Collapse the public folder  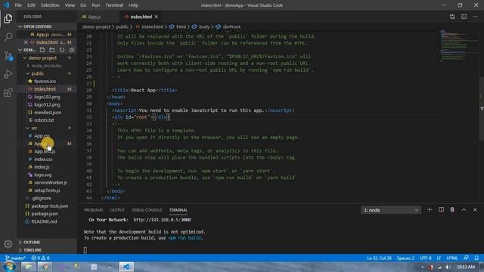coord(37,73)
